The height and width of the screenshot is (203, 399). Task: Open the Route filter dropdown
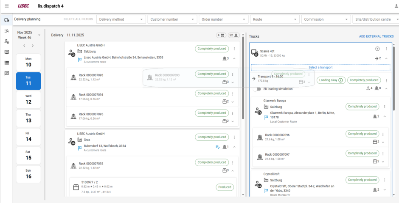click(x=275, y=19)
